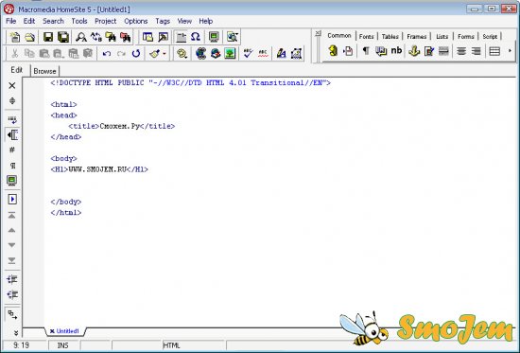Close document X icon in editor gutter
This screenshot has width=520, height=353.
[x=12, y=86]
